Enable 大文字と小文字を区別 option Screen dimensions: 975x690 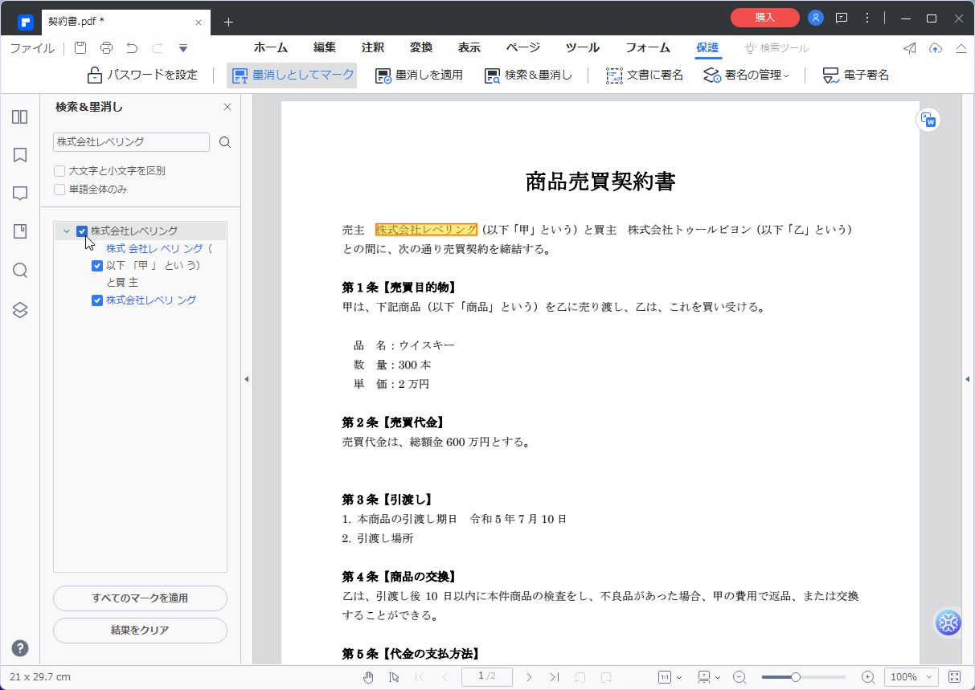[59, 170]
